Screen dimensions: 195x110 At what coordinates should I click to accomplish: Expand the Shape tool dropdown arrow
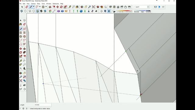[46, 7]
